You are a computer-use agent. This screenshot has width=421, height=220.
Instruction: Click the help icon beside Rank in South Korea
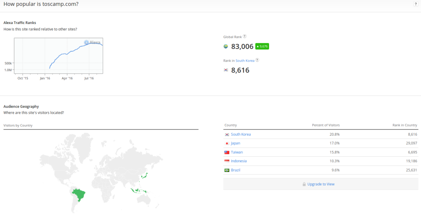coord(257,60)
